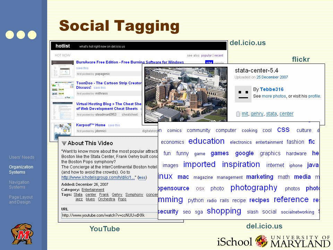Select the 'blues' YouTube tag

coord(90,199)
